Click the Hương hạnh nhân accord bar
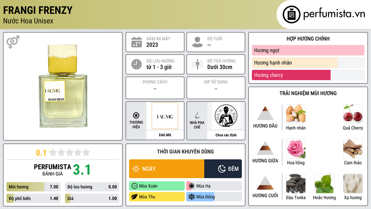This screenshot has width=371, height=209. [x=308, y=62]
